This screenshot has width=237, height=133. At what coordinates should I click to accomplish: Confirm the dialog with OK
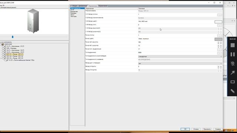pos(185,129)
